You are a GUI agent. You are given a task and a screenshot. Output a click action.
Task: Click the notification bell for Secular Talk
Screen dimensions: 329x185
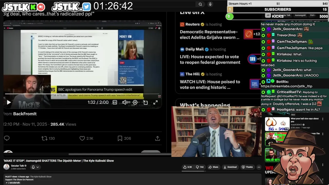(33, 167)
